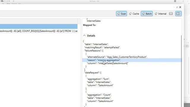Select the COUNT_BIG SalesAmount query row

click(39, 31)
